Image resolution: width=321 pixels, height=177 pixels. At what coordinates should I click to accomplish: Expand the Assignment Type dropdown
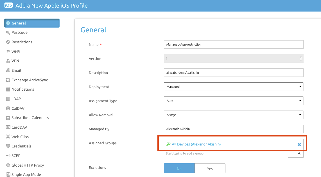click(233, 101)
